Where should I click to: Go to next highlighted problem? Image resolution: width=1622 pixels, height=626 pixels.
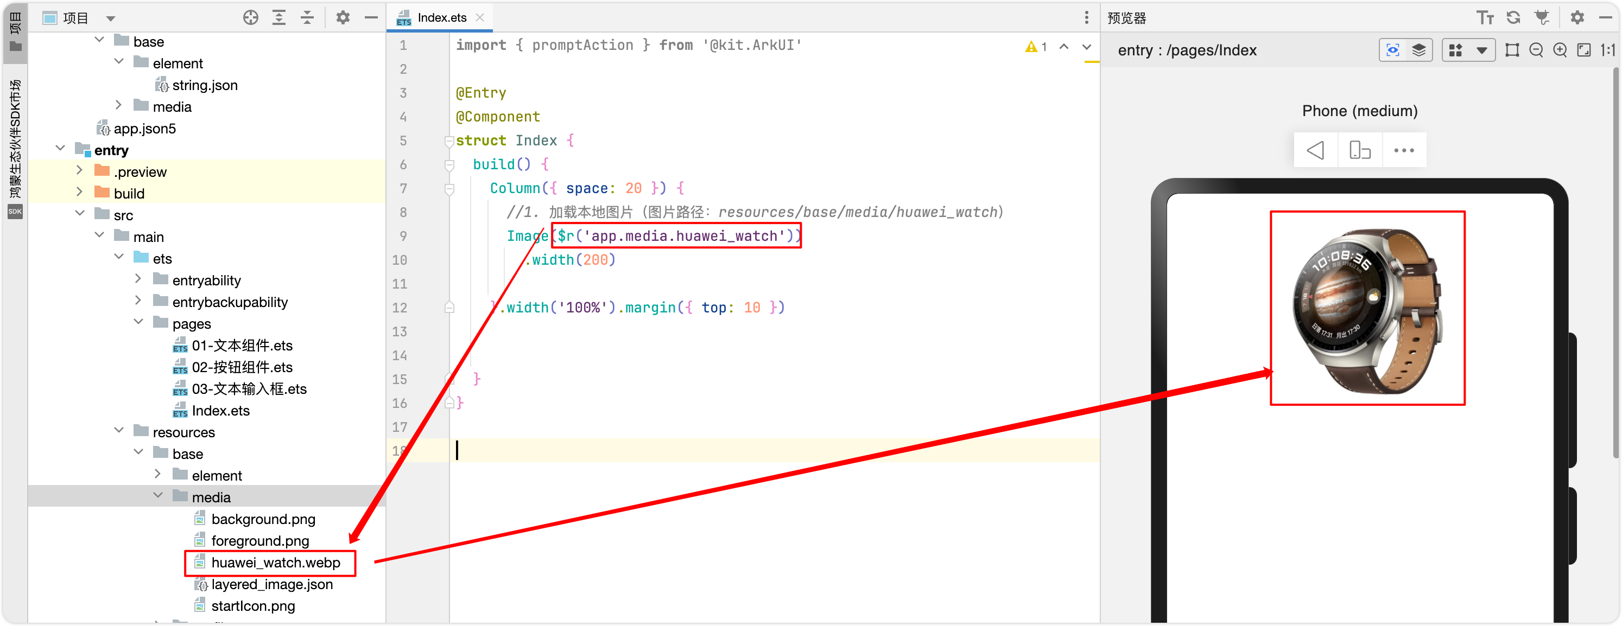pos(1087,47)
